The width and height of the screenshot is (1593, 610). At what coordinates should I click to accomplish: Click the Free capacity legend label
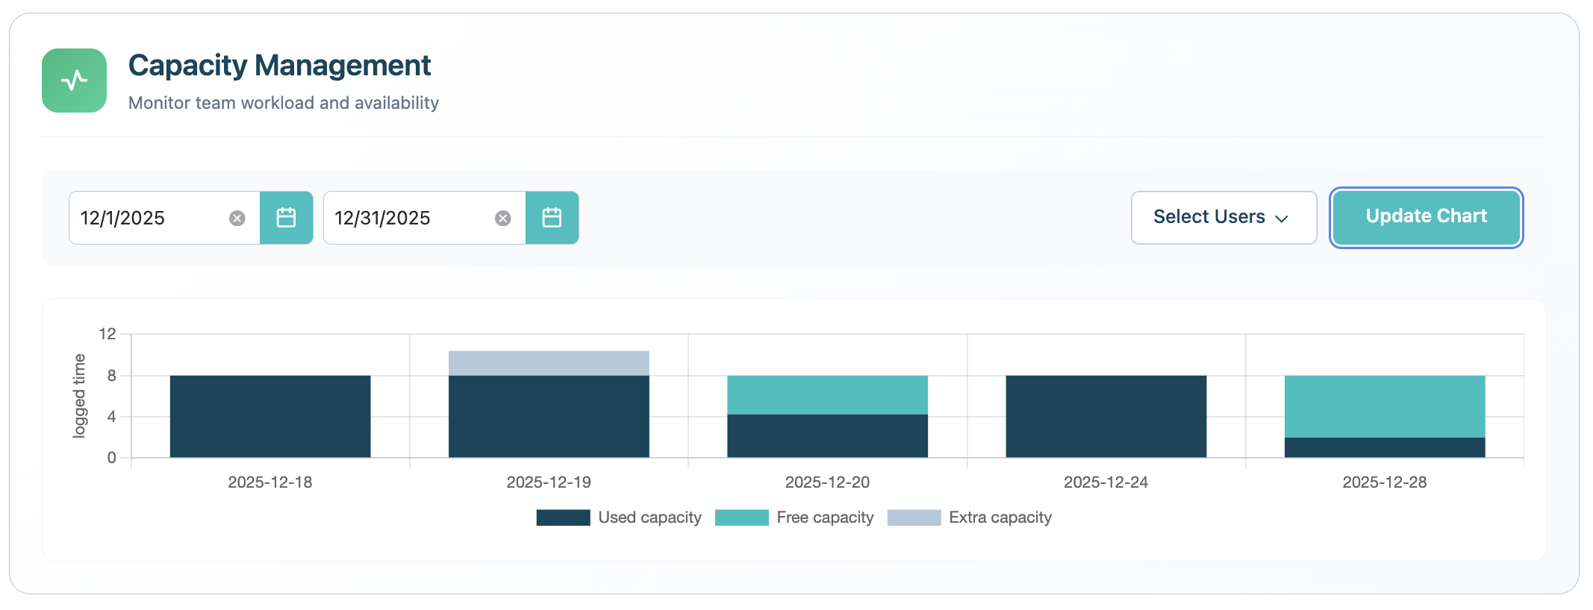[x=825, y=518]
